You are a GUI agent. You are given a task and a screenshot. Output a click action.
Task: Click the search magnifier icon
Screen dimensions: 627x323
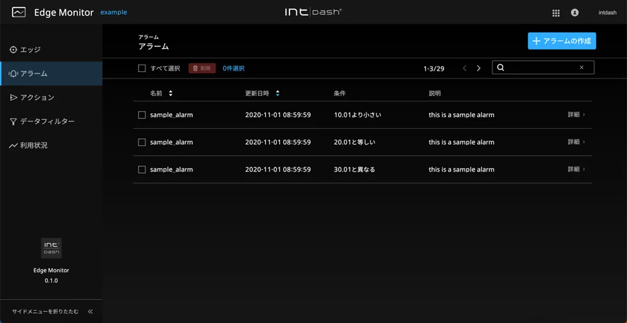500,67
